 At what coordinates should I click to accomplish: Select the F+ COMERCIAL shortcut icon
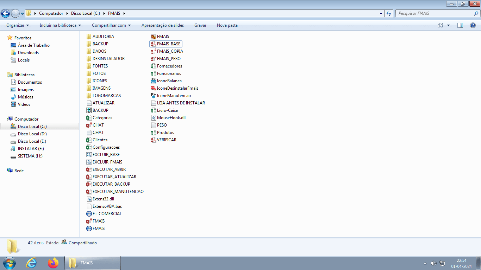coord(89,214)
